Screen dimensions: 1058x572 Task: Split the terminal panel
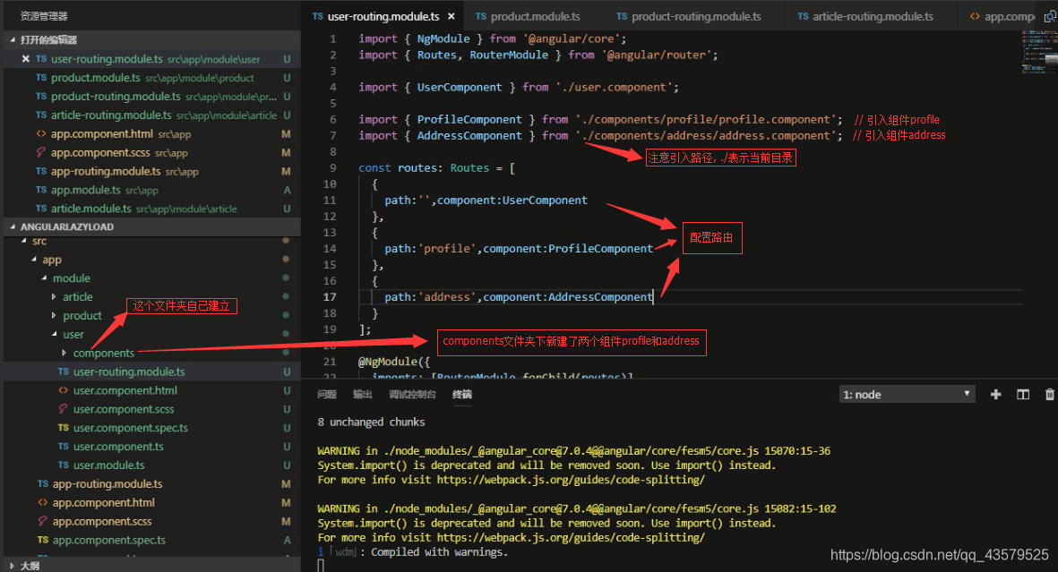[x=1023, y=395]
